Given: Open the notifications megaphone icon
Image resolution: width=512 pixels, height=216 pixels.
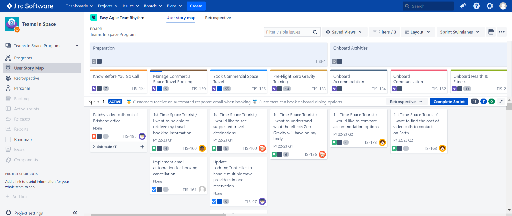Looking at the screenshot, I should coord(463,6).
